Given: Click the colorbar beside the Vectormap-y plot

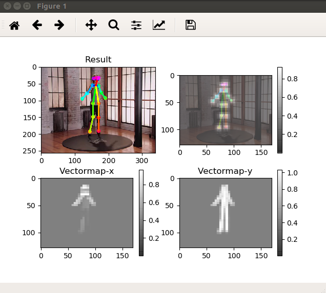Looking at the screenshot, I should [280, 213].
